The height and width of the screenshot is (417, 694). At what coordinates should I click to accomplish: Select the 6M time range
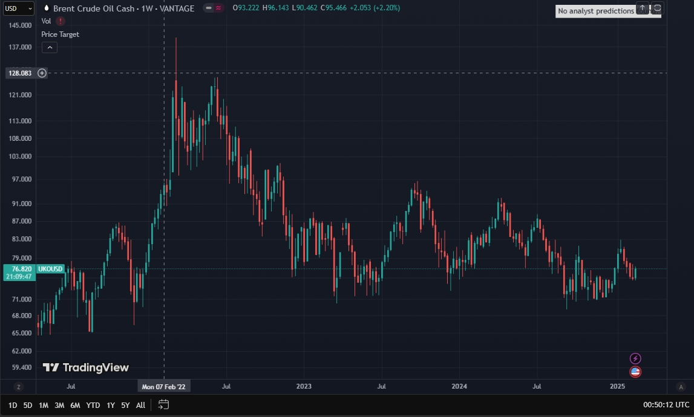[x=75, y=405]
